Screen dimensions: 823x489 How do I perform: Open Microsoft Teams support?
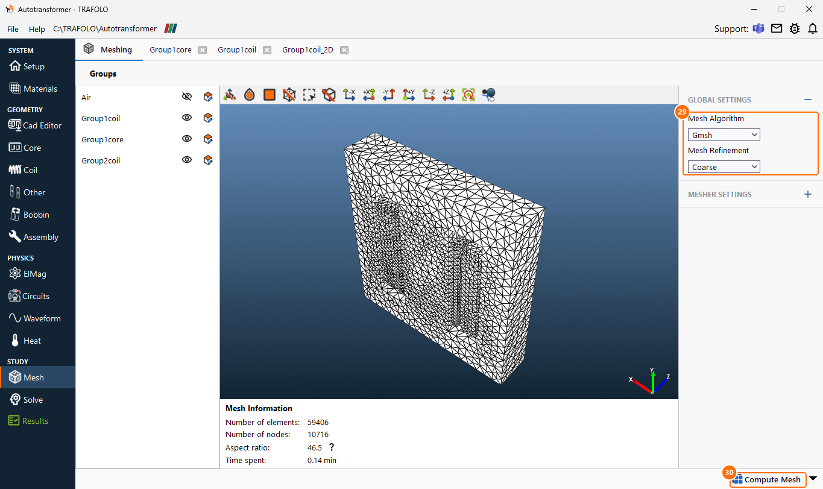(x=758, y=28)
